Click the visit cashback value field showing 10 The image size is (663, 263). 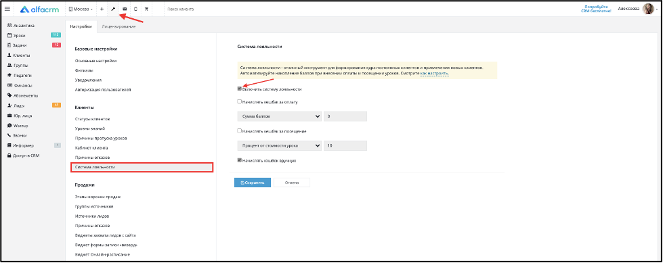(x=345, y=145)
